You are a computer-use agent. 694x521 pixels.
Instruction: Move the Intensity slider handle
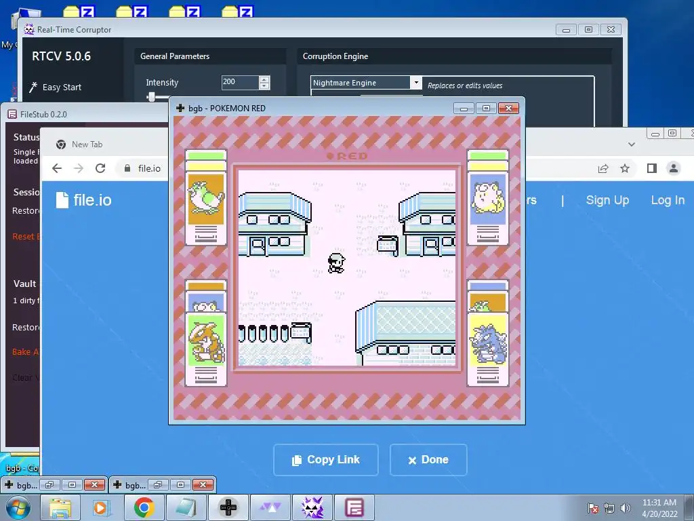[x=151, y=96]
